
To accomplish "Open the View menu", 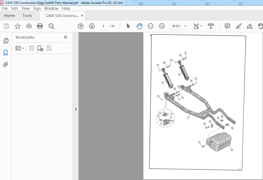I will 26,8.
